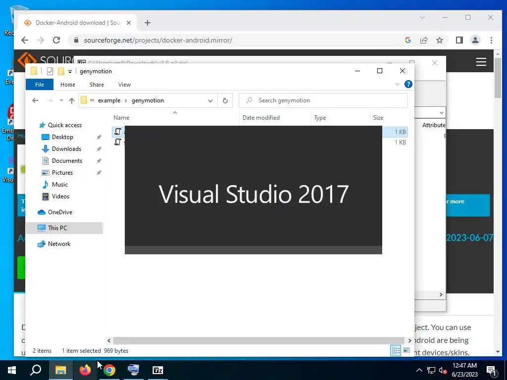507x380 pixels.
Task: Click the Explorer help question mark icon
Action: pos(408,84)
